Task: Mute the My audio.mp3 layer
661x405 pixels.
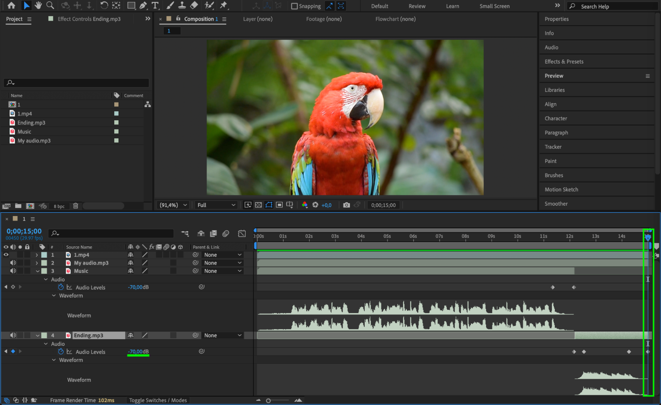Action: 13,263
